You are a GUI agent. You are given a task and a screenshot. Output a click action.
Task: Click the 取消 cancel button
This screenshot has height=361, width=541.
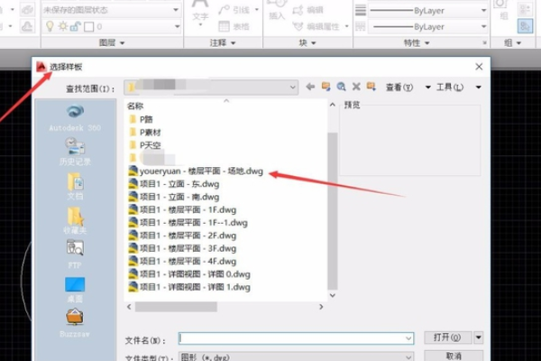click(454, 356)
